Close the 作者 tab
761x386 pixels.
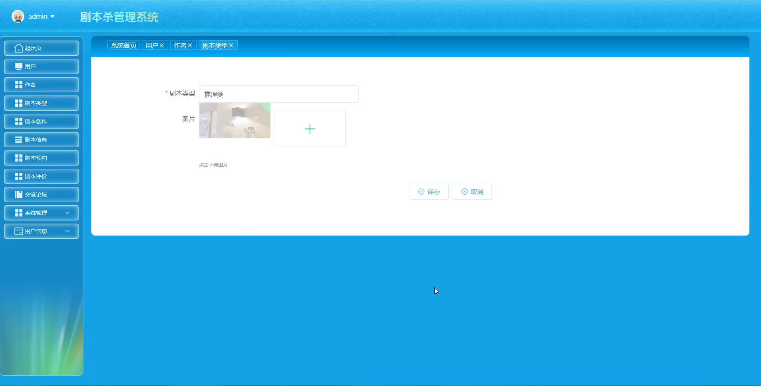pyautogui.click(x=190, y=45)
